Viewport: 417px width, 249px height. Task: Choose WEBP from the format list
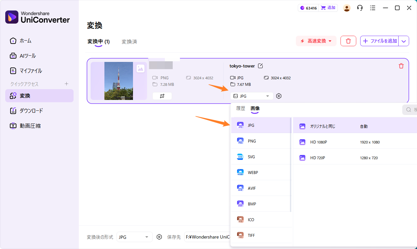(x=252, y=172)
